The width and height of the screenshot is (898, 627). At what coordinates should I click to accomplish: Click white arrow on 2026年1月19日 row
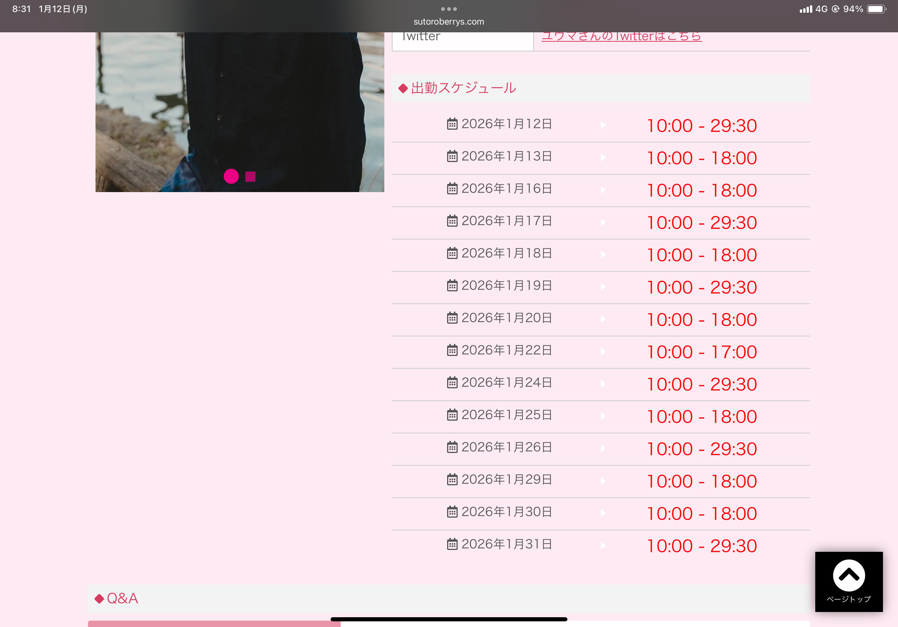(x=603, y=287)
